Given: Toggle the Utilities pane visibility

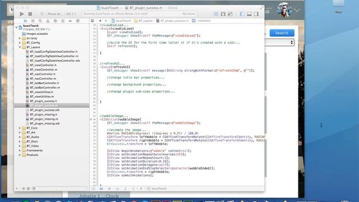Looking at the screenshot, I should click(256, 14).
